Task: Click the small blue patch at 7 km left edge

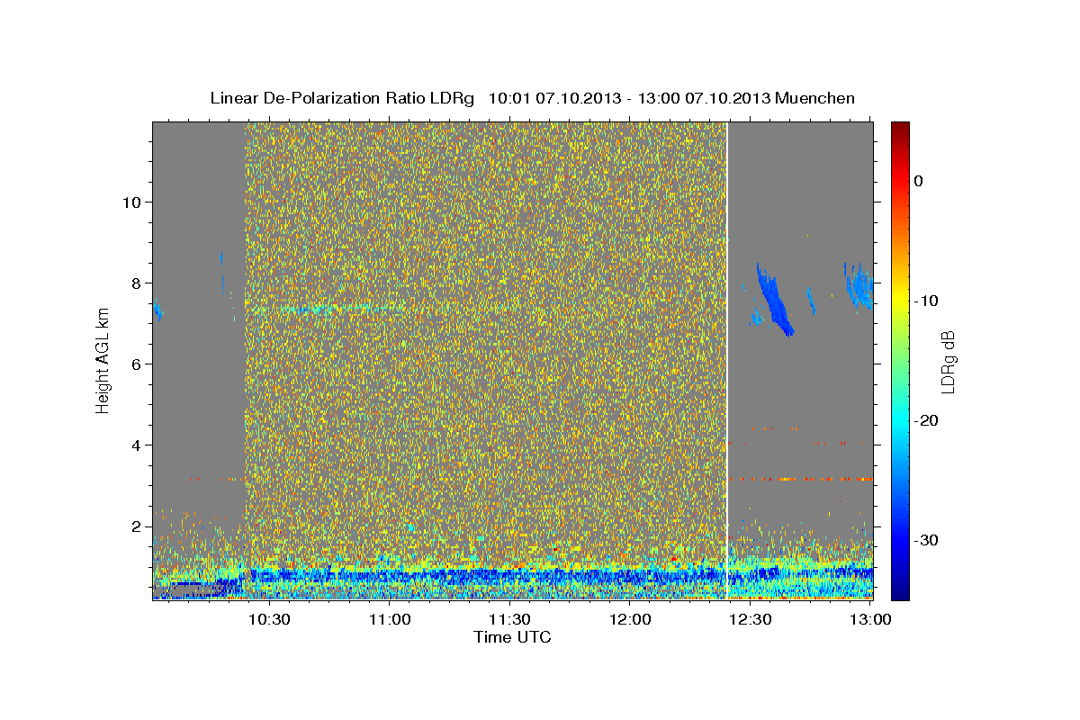Action: tap(158, 311)
